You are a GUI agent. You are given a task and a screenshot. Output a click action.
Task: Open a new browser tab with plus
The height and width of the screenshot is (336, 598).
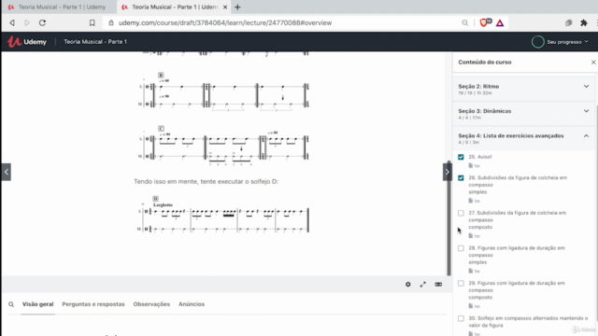(237, 7)
